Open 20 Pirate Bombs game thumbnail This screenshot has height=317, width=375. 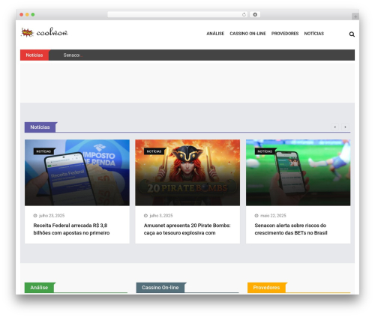[x=187, y=172]
